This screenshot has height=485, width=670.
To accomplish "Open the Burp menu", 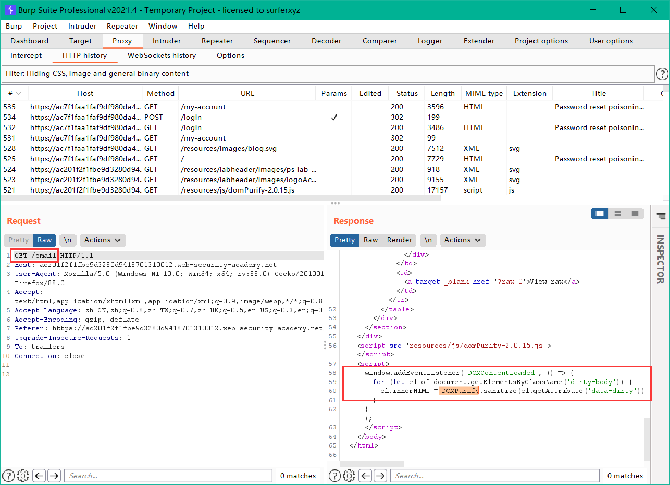I will tap(14, 26).
